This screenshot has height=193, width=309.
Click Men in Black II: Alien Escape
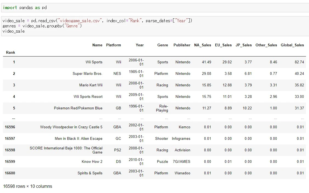79,139
